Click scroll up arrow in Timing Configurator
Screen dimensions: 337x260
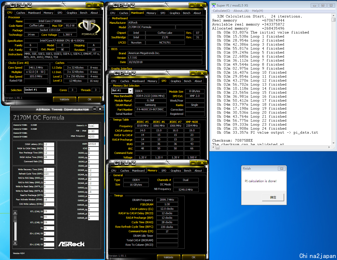point(15,213)
